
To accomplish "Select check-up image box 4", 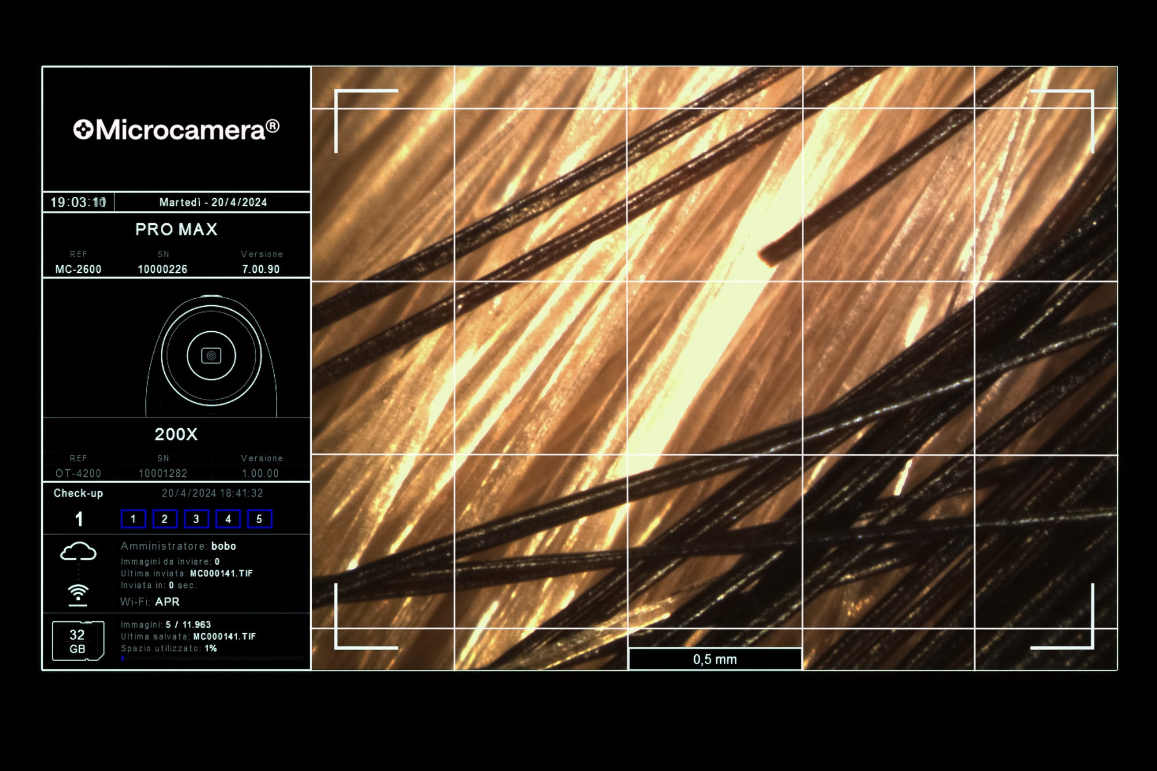I will 228,519.
